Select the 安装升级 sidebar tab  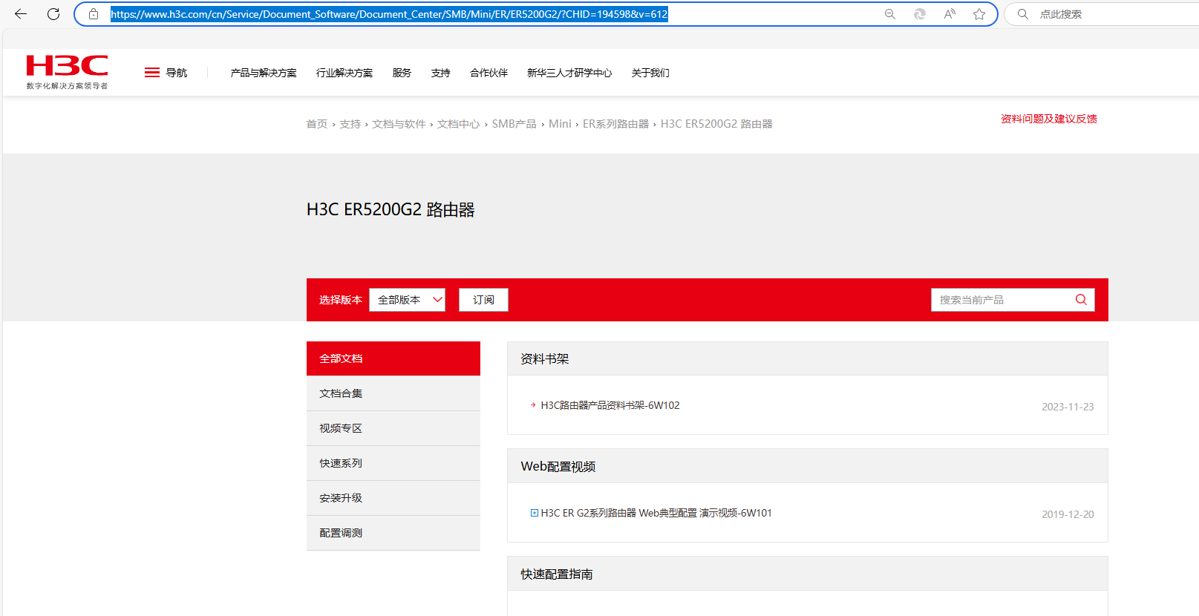point(393,498)
